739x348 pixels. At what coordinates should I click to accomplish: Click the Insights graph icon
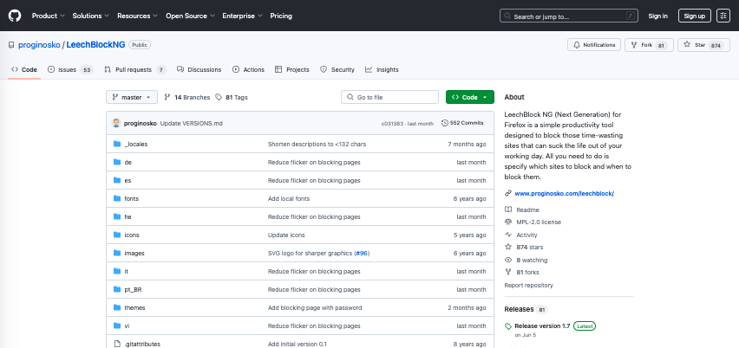(369, 69)
